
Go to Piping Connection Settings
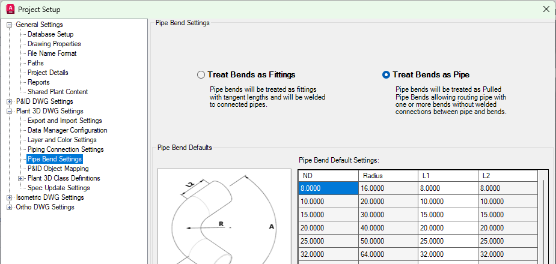pos(66,149)
